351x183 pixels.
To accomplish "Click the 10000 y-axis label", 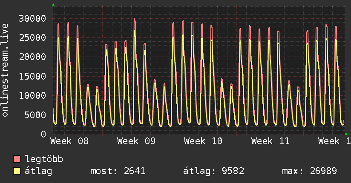I will pyautogui.click(x=32, y=95).
